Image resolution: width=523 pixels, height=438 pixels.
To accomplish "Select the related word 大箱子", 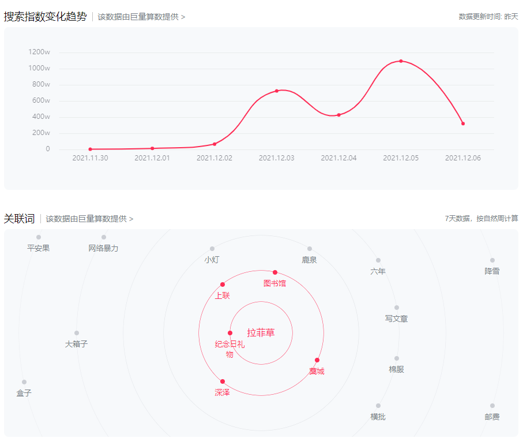I will pyautogui.click(x=76, y=344).
